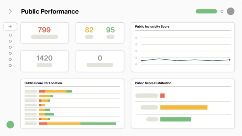Click the Public Score Per Location heading

click(43, 83)
